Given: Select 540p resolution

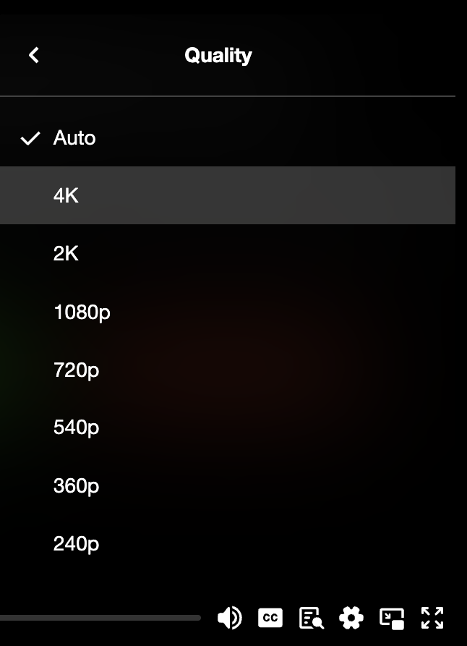Looking at the screenshot, I should (76, 428).
